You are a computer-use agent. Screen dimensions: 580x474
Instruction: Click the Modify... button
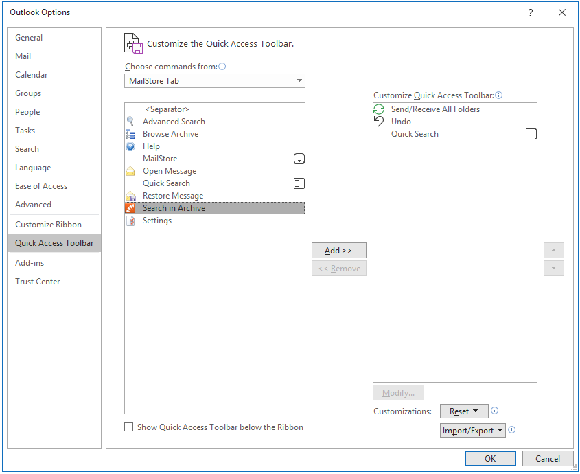(x=398, y=392)
